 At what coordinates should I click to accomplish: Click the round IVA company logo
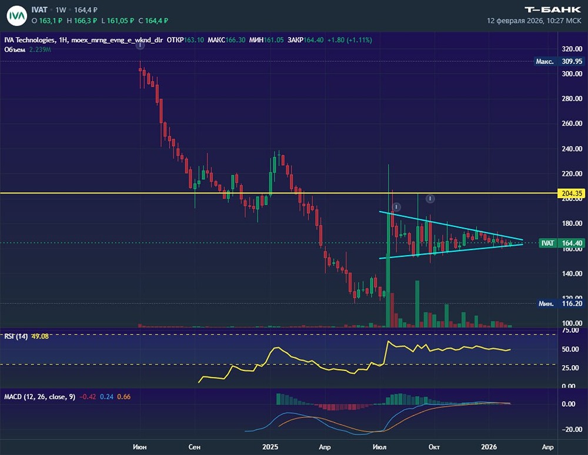[x=17, y=16]
